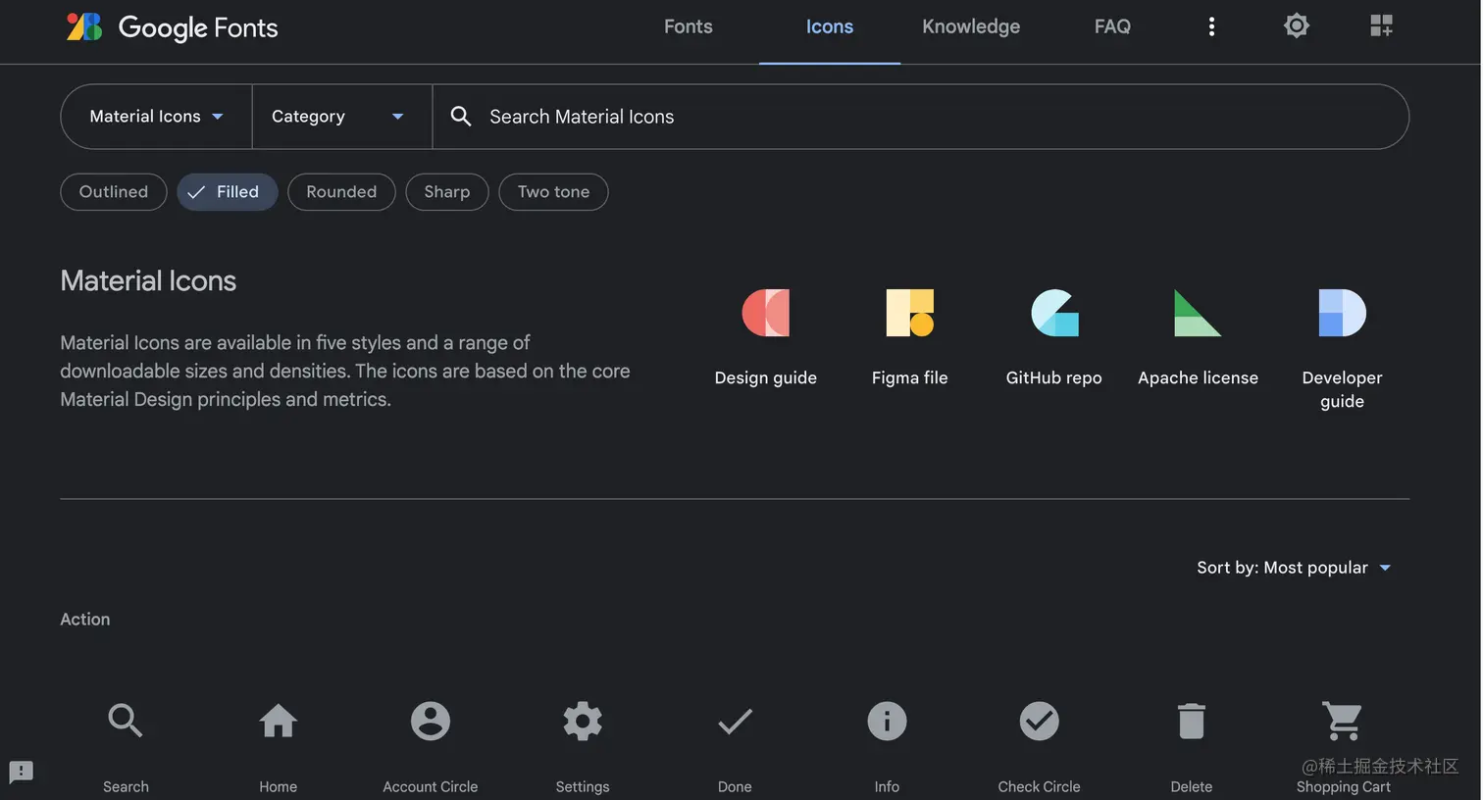Switch style to Rounded
The height and width of the screenshot is (800, 1483).
(341, 192)
